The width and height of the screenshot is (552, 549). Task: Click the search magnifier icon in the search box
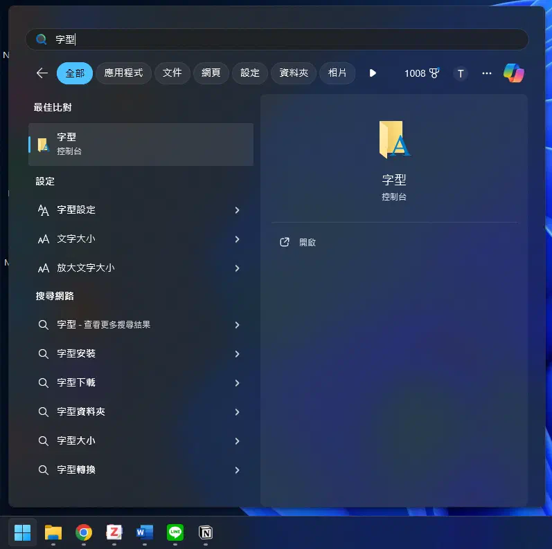click(x=41, y=39)
